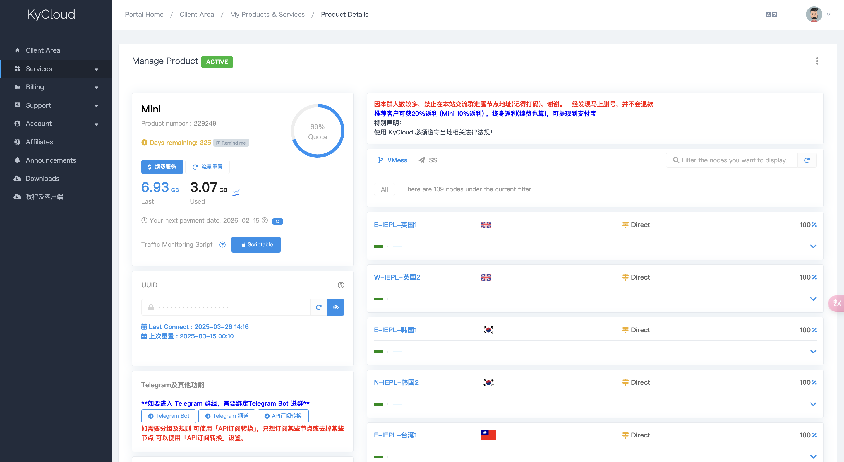
Task: Open the E-IEPL-台湾1 node name
Action: 395,435
